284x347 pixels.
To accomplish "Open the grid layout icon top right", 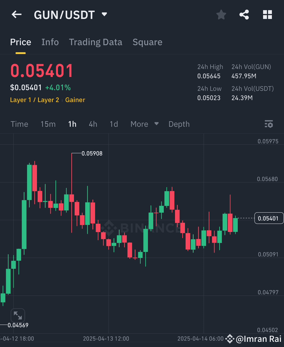I will [x=267, y=14].
